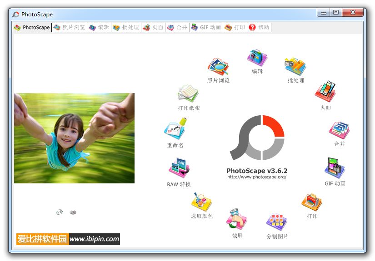Viewport: 375px width, 261px height.
Task: Click the central PhotoScape logo
Action: click(257, 138)
